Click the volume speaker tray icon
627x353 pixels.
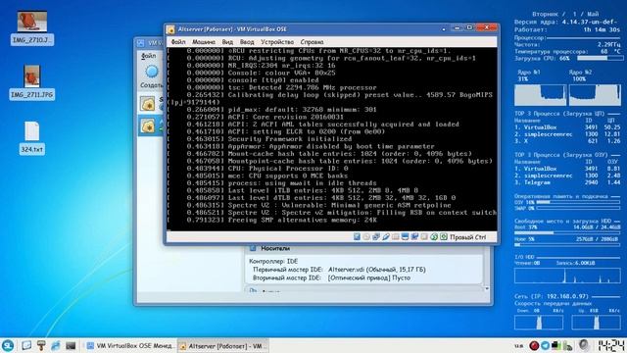coord(584,345)
